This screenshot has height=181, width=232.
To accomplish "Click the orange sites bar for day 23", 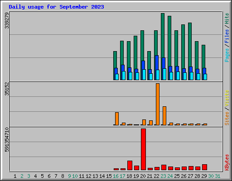I will tap(164, 116).
